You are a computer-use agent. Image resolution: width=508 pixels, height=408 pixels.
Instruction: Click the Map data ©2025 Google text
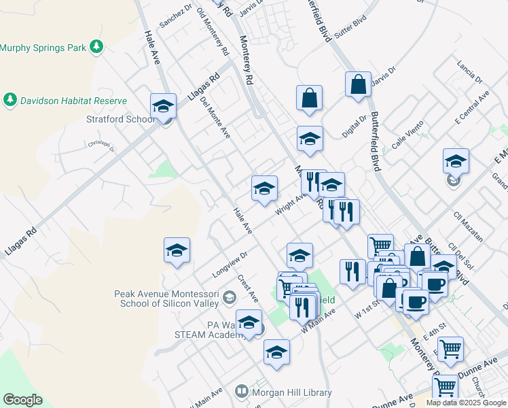[x=467, y=403]
